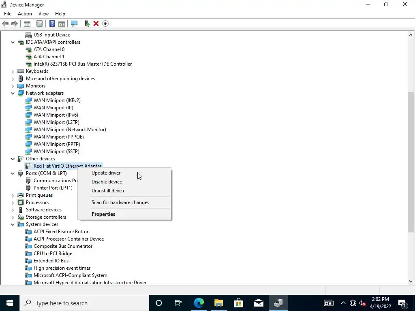This screenshot has height=311, width=415.
Task: Click the black down-arrow Disable device icon
Action: tap(105, 23)
